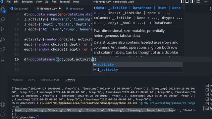212x119 pixels.
Task: Switch to the dt-range.py editor tab
Action: (x=75, y=9)
